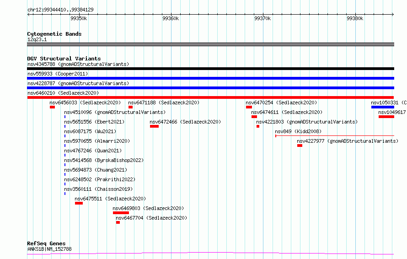Screen dimensions: 407x259
Task: Open the nsv5970655 (Almarri2020) label
Action: click(97, 141)
